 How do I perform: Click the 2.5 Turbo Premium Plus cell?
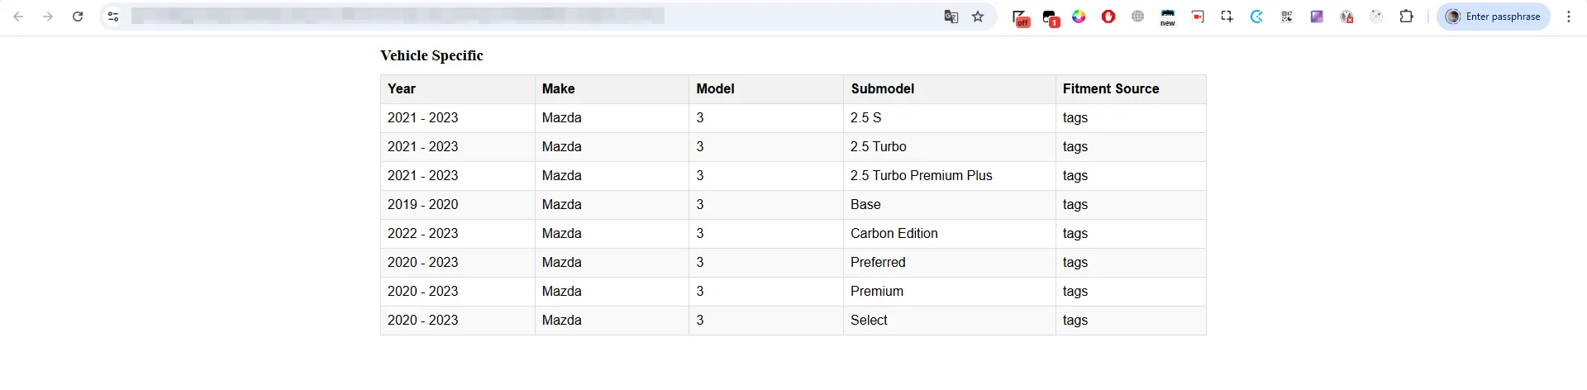point(921,176)
